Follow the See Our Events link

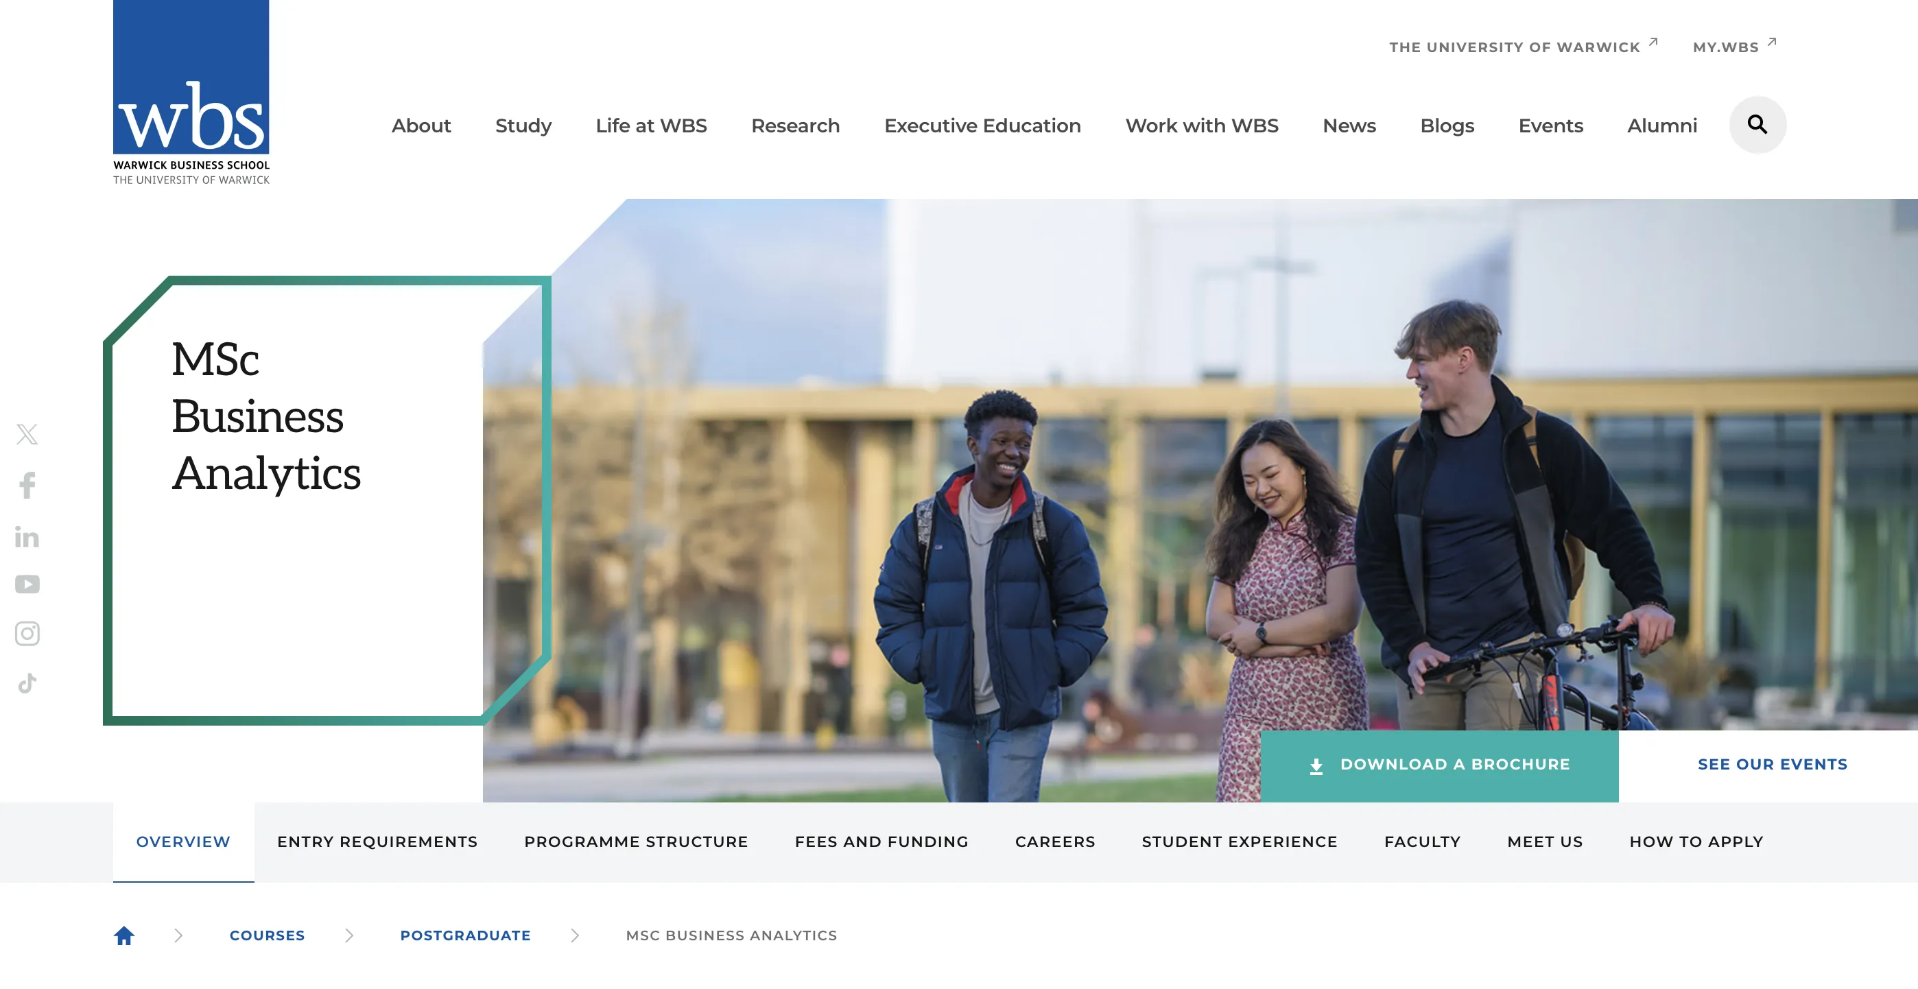pyautogui.click(x=1771, y=764)
